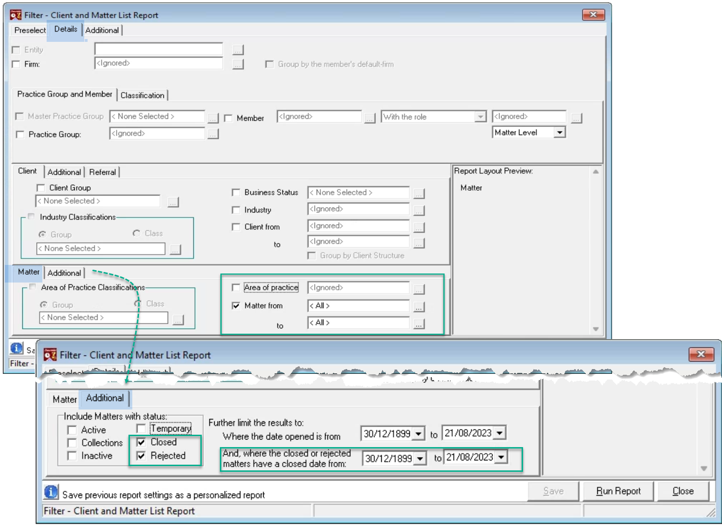Switch to the Preselect tab
This screenshot has height=527, width=722.
(30, 30)
